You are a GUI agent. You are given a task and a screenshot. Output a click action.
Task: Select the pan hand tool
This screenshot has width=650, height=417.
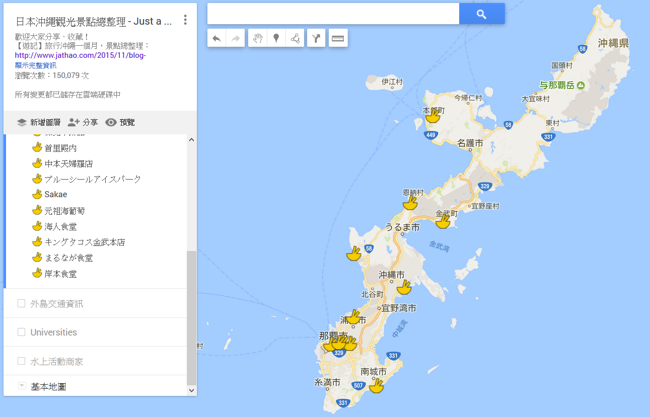point(257,38)
